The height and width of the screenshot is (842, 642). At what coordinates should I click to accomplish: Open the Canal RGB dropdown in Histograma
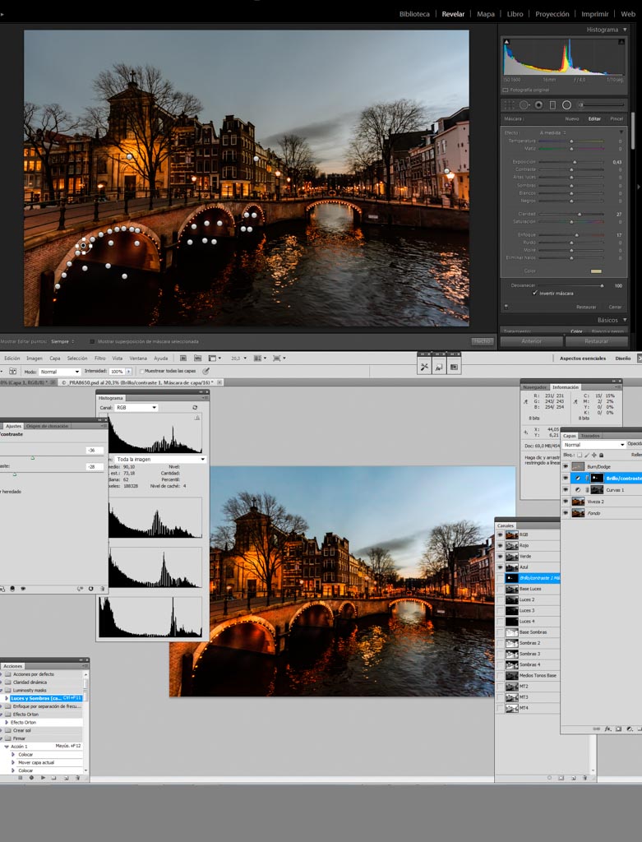pyautogui.click(x=136, y=407)
